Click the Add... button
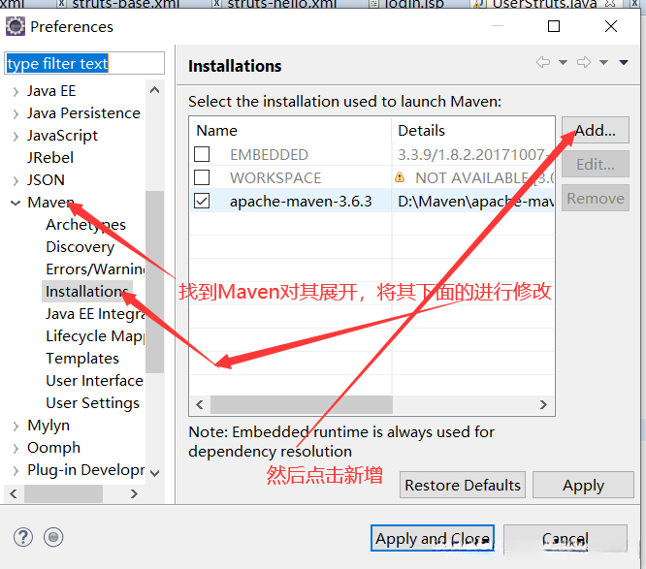This screenshot has height=569, width=646. coord(596,130)
